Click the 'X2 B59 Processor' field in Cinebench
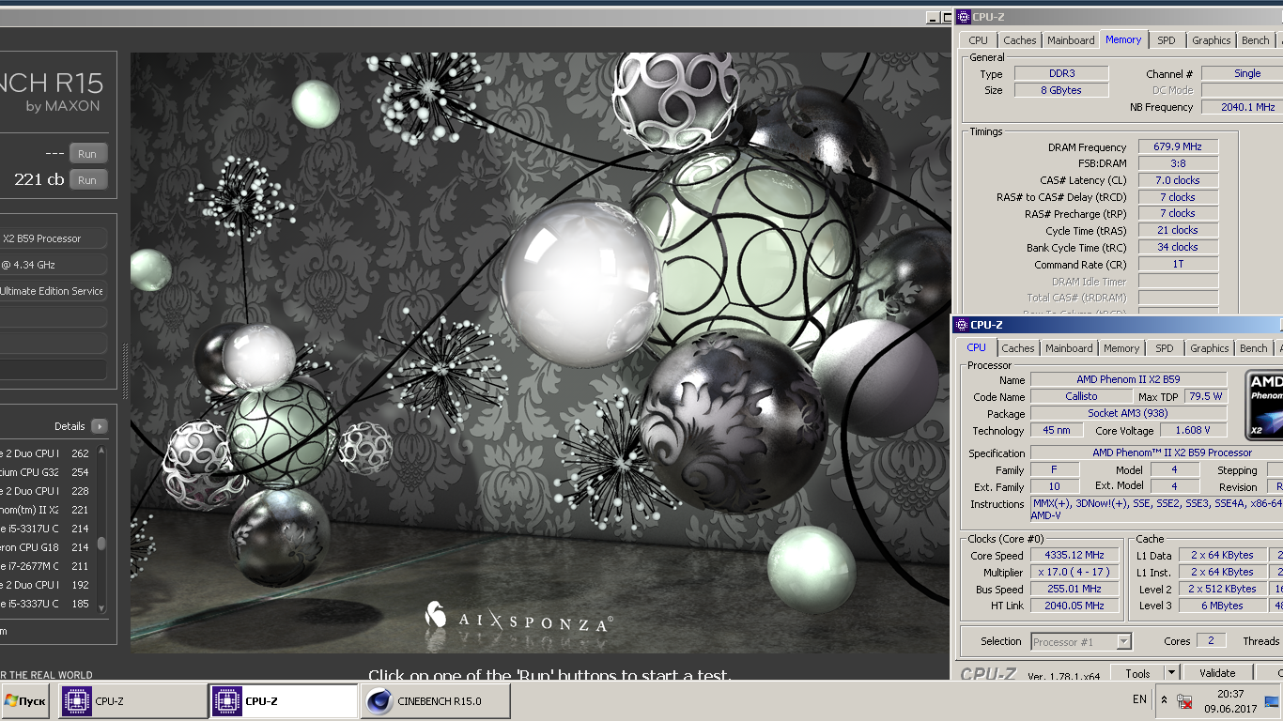The height and width of the screenshot is (721, 1283). click(x=54, y=238)
